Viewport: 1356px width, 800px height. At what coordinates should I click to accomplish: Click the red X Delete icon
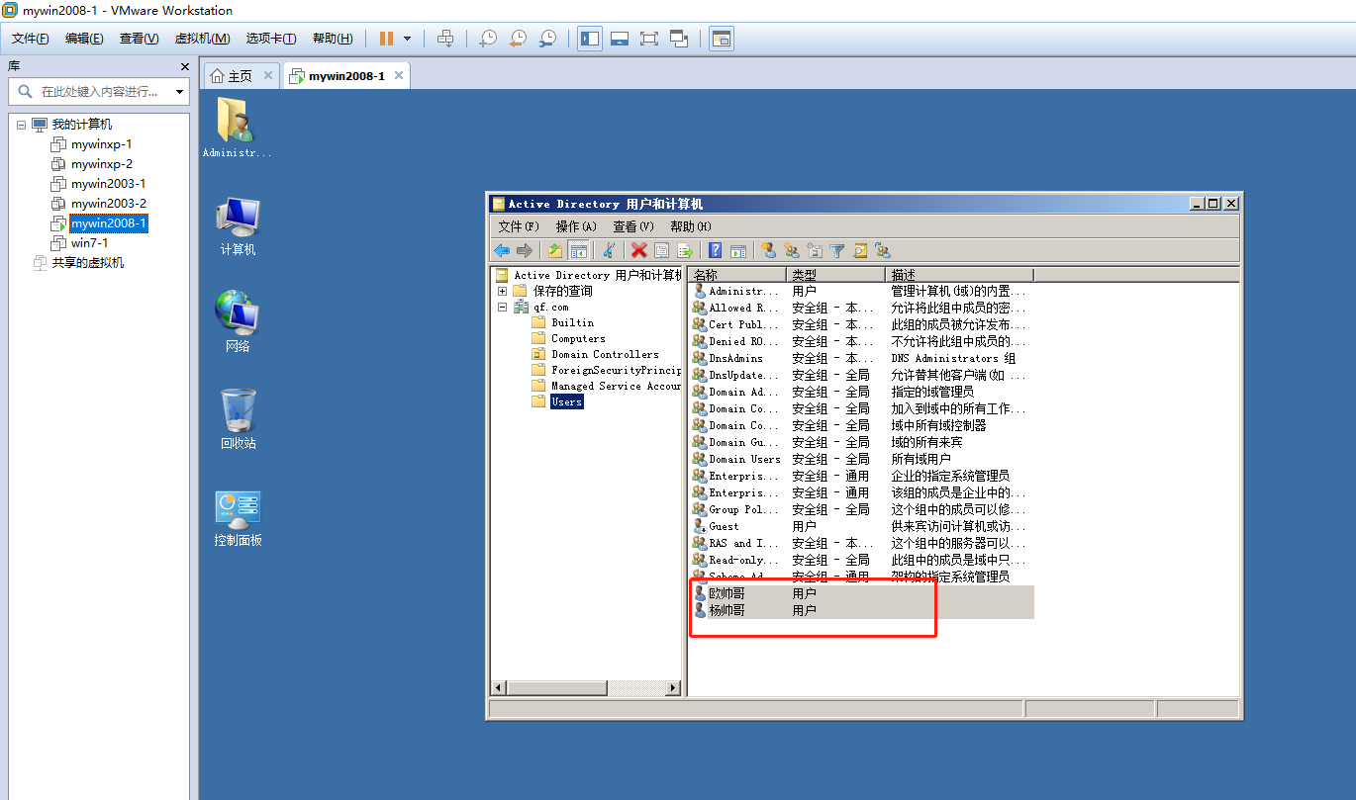[639, 250]
